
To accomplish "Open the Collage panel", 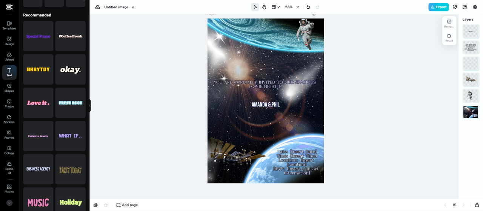I will pos(9,150).
